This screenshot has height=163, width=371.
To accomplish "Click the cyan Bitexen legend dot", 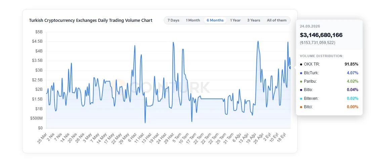I will click(x=301, y=98).
